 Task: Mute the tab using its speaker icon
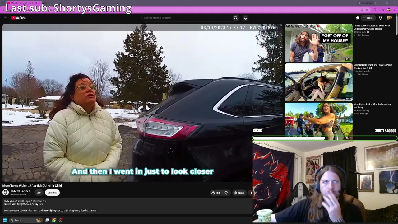click(x=36, y=3)
